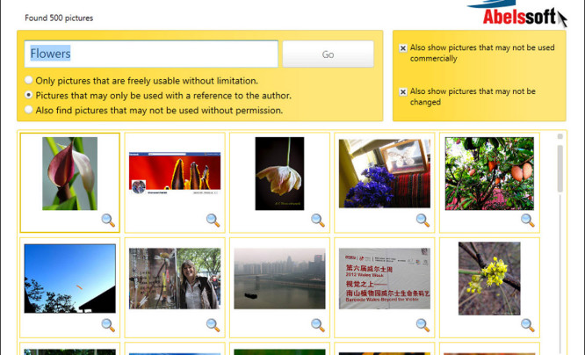Screen dimensions: 585x355
Task: Select the orange fruit tree thumbnail
Action: tap(489, 174)
